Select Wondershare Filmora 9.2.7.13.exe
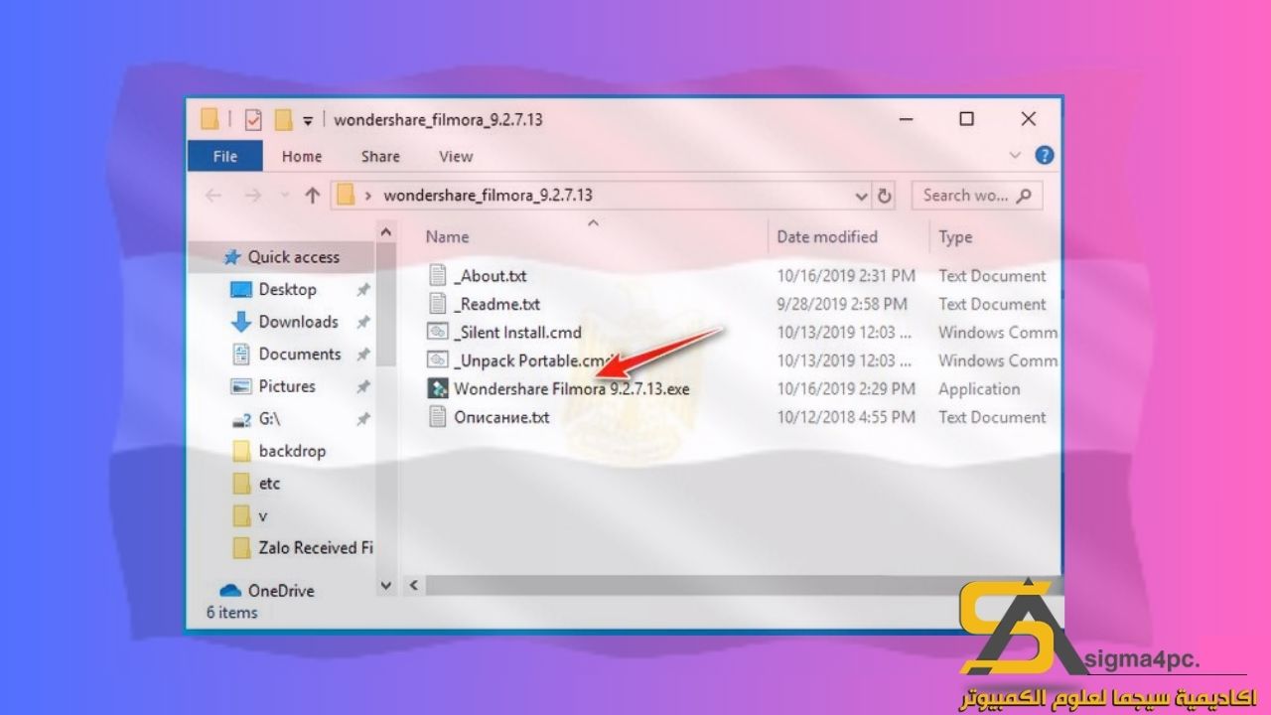 [571, 389]
